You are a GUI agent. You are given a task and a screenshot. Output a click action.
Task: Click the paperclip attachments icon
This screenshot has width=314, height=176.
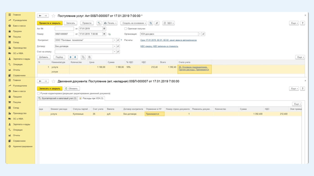point(157,23)
